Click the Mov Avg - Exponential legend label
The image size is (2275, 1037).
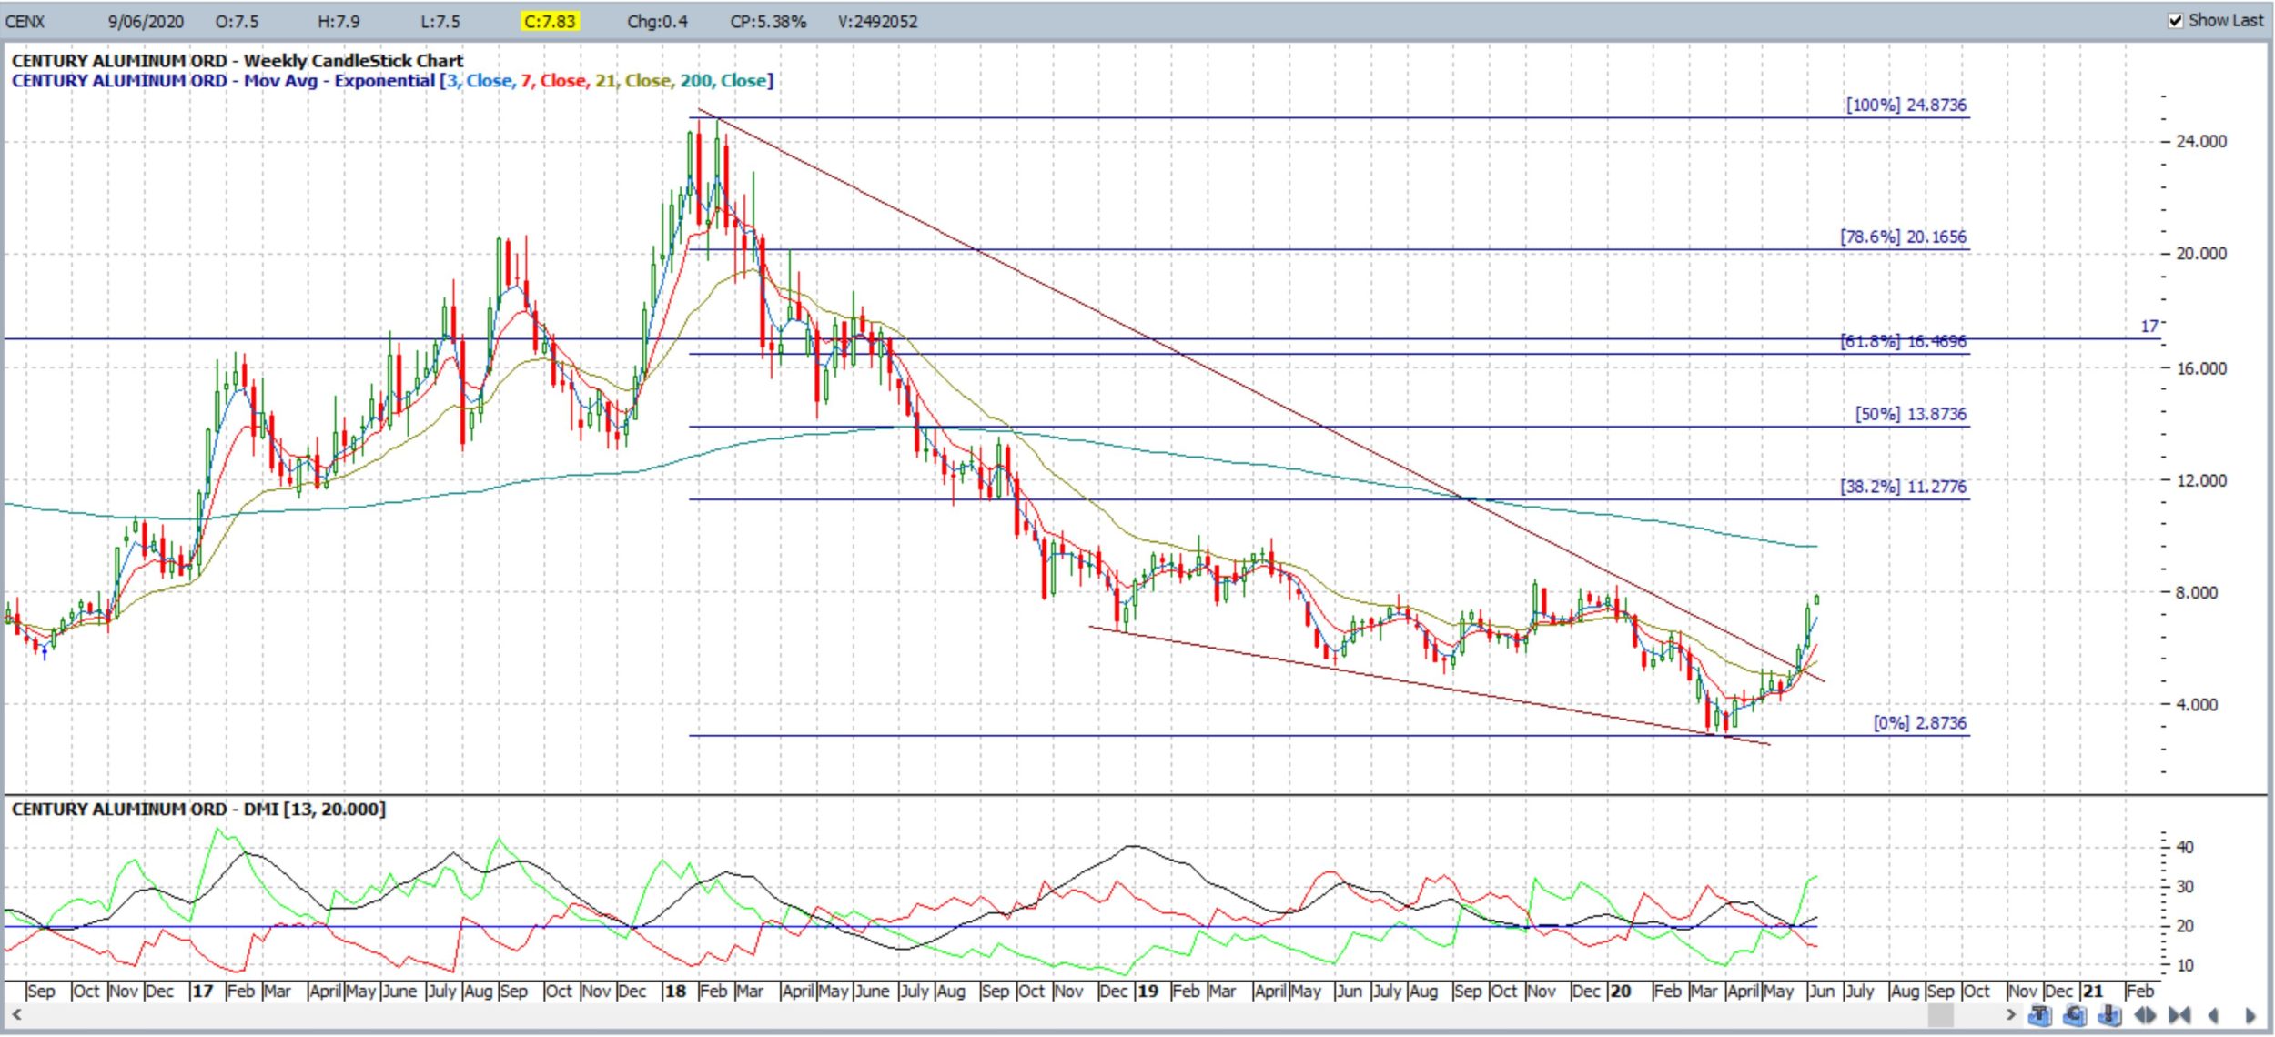pos(339,81)
